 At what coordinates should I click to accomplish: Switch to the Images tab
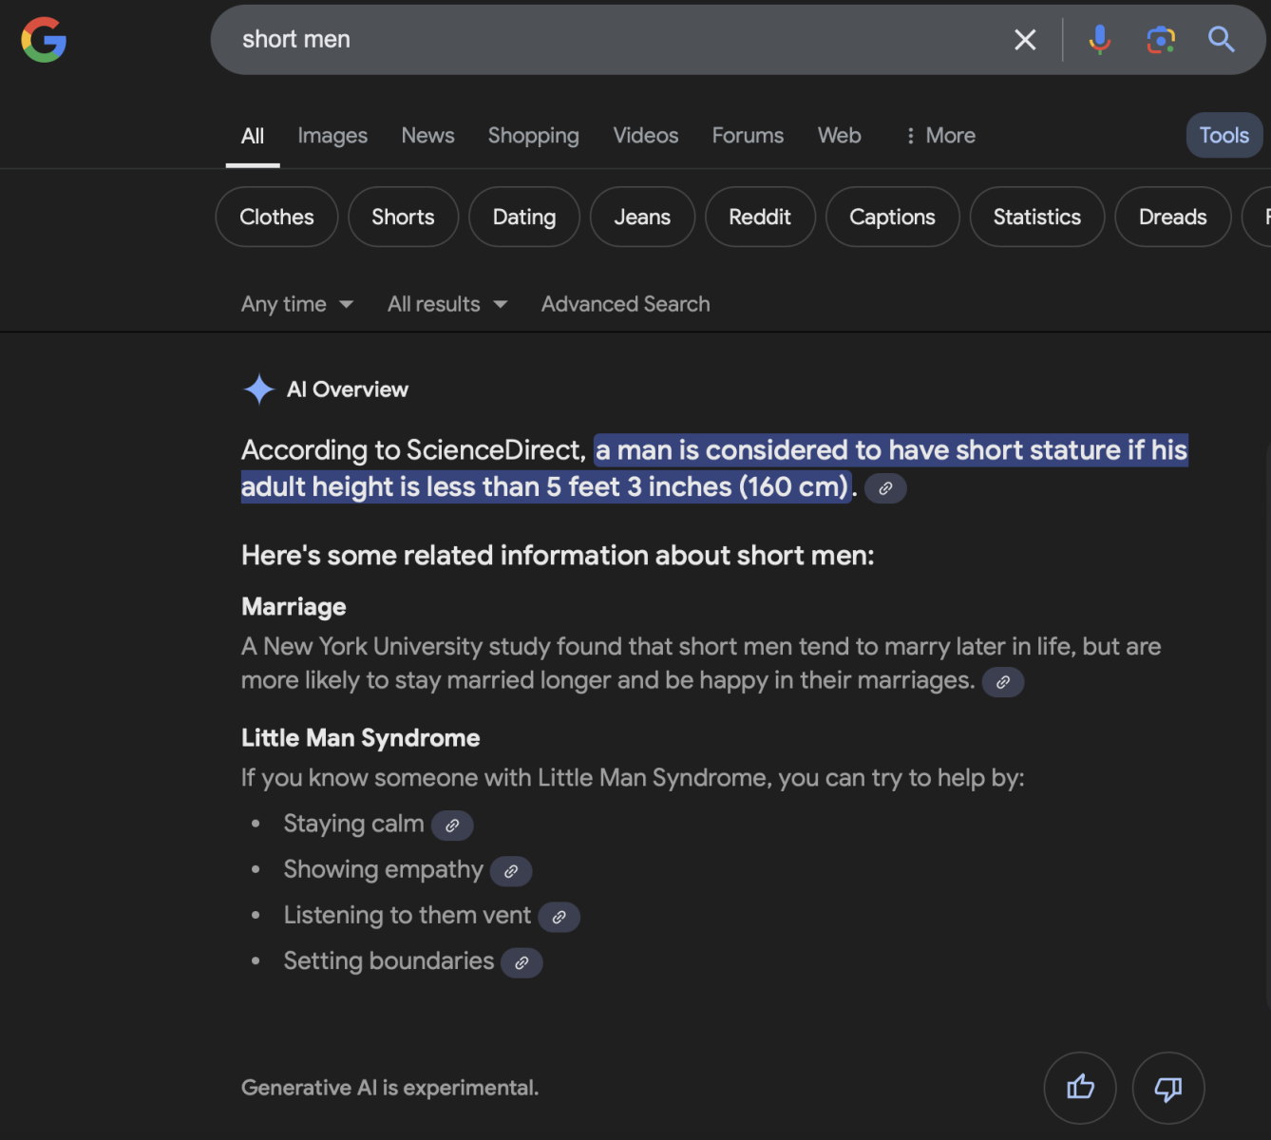click(332, 136)
